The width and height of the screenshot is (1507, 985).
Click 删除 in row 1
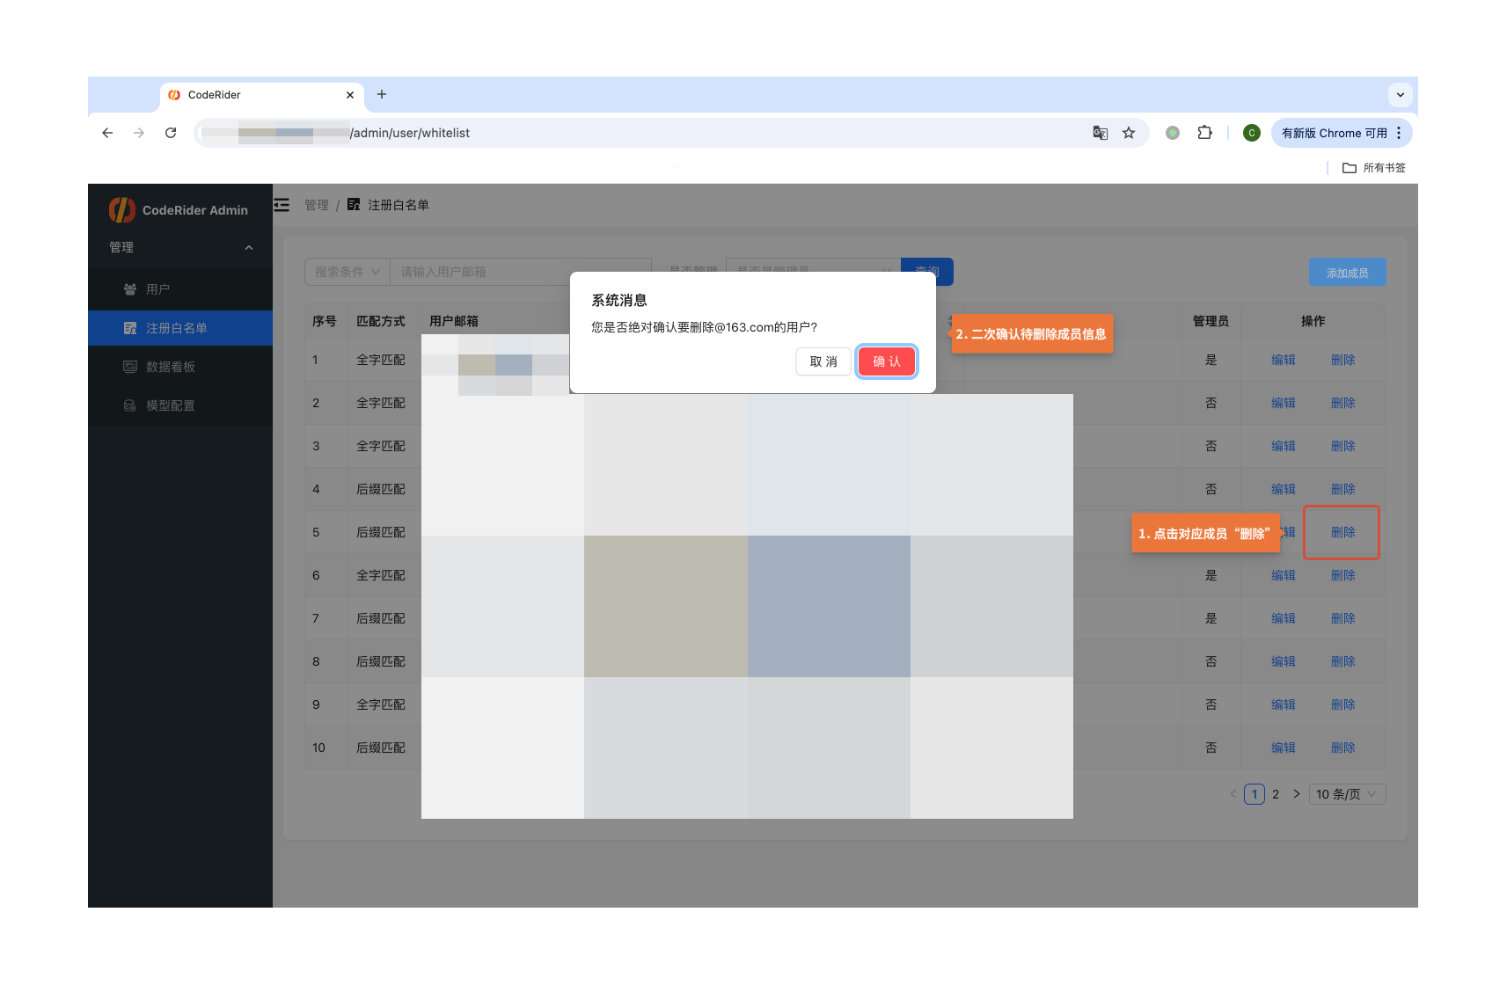coord(1343,360)
